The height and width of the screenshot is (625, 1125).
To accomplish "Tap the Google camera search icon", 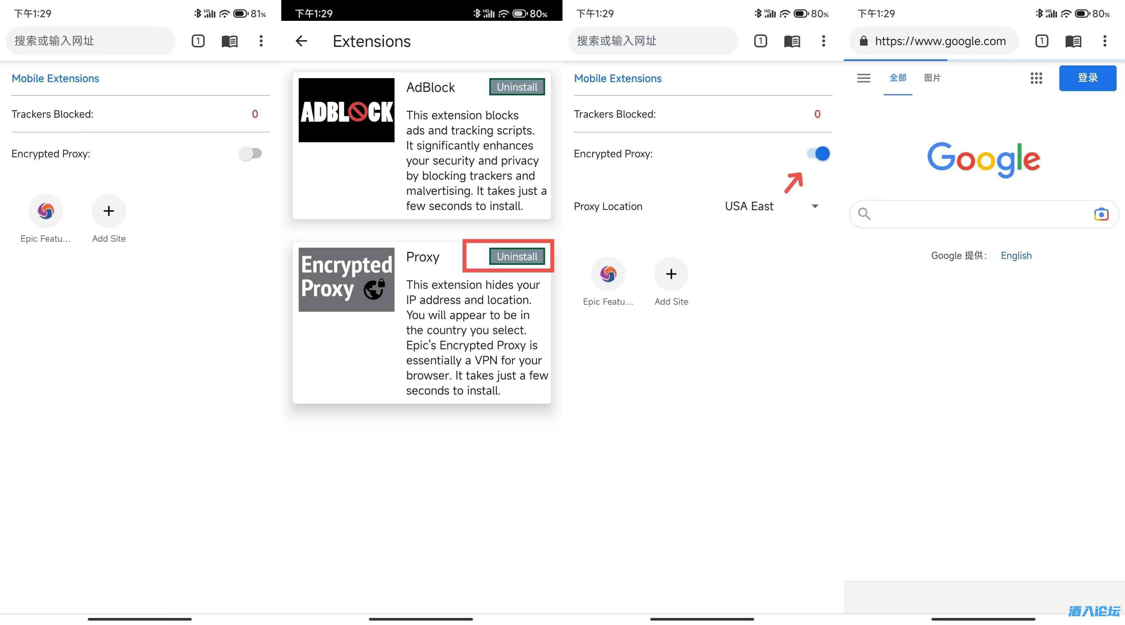I will tap(1101, 214).
